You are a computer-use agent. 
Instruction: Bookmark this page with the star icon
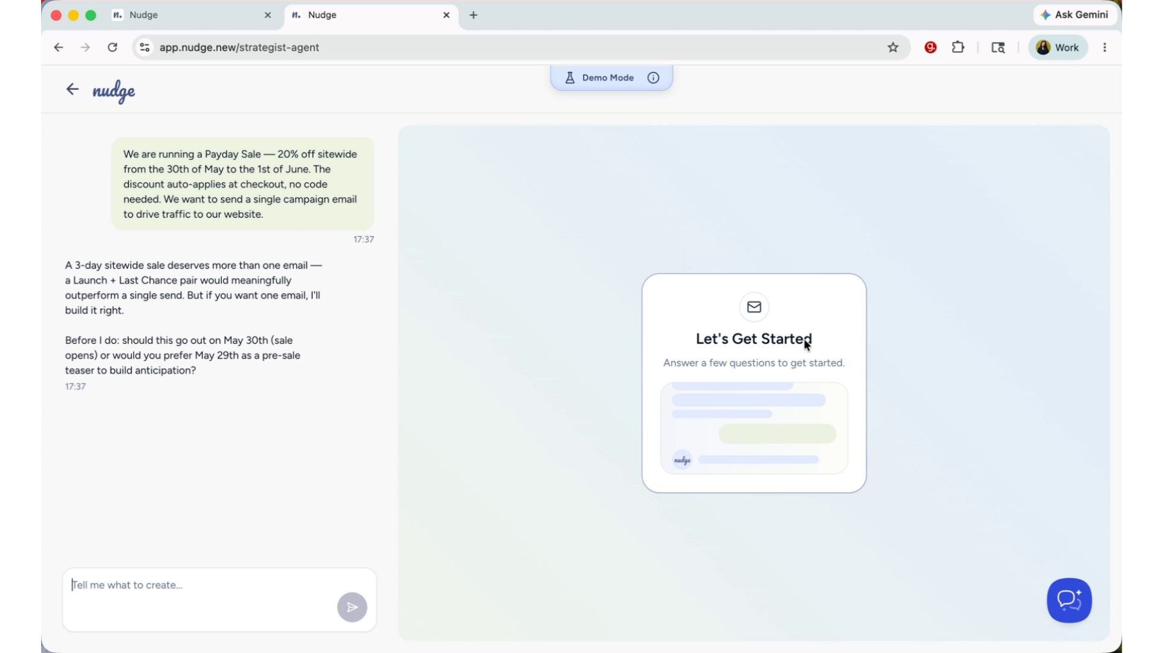[x=893, y=47]
